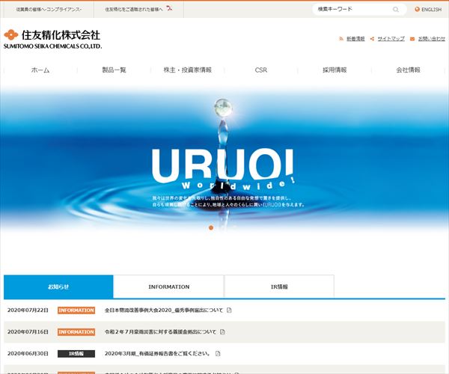Click the RSS icon beside 新着情報
The image size is (449, 374).
click(341, 38)
